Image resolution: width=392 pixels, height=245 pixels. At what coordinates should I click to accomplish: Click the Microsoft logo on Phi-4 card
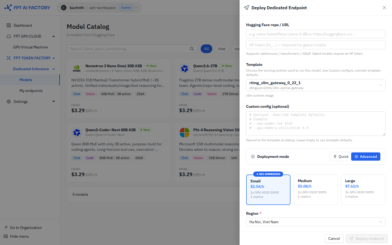point(185,133)
